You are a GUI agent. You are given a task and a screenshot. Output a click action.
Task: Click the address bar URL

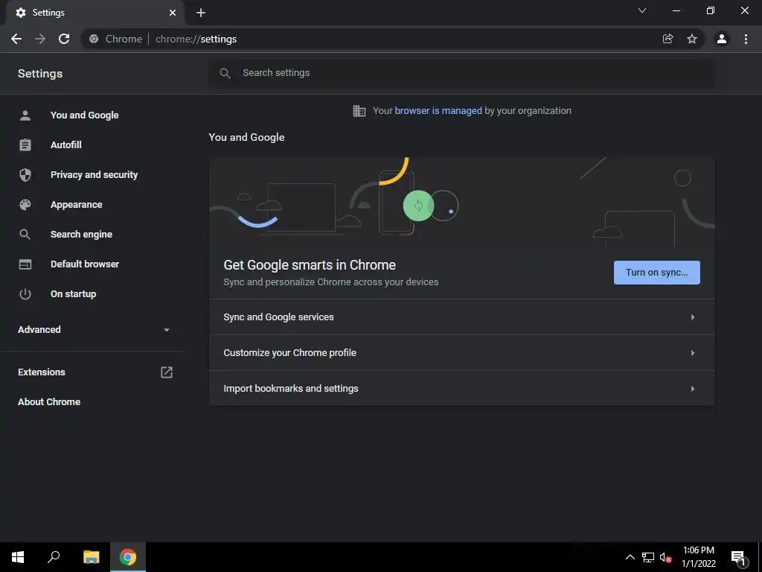[x=196, y=39]
